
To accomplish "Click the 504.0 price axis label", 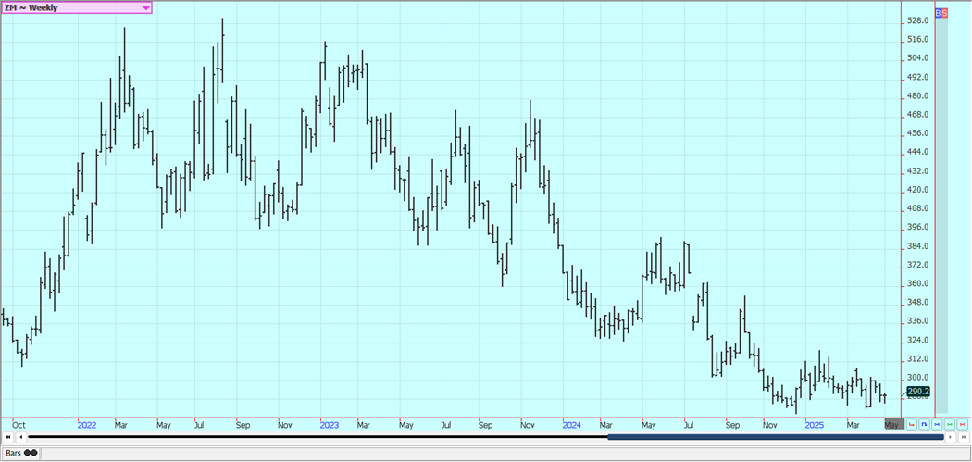I will (917, 58).
